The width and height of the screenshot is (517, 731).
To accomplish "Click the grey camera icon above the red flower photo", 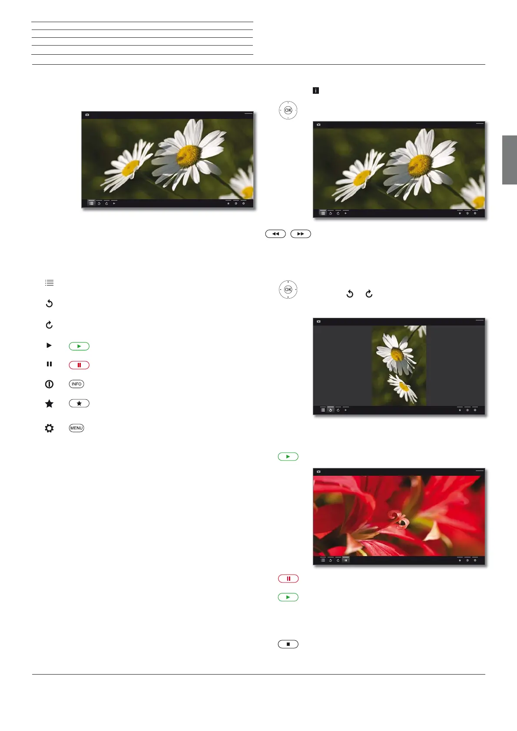I will pos(318,471).
